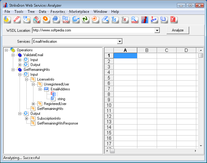207x163 pixels.
Task: Click the spreadsheet scroll down arrow
Action: coord(201,146)
